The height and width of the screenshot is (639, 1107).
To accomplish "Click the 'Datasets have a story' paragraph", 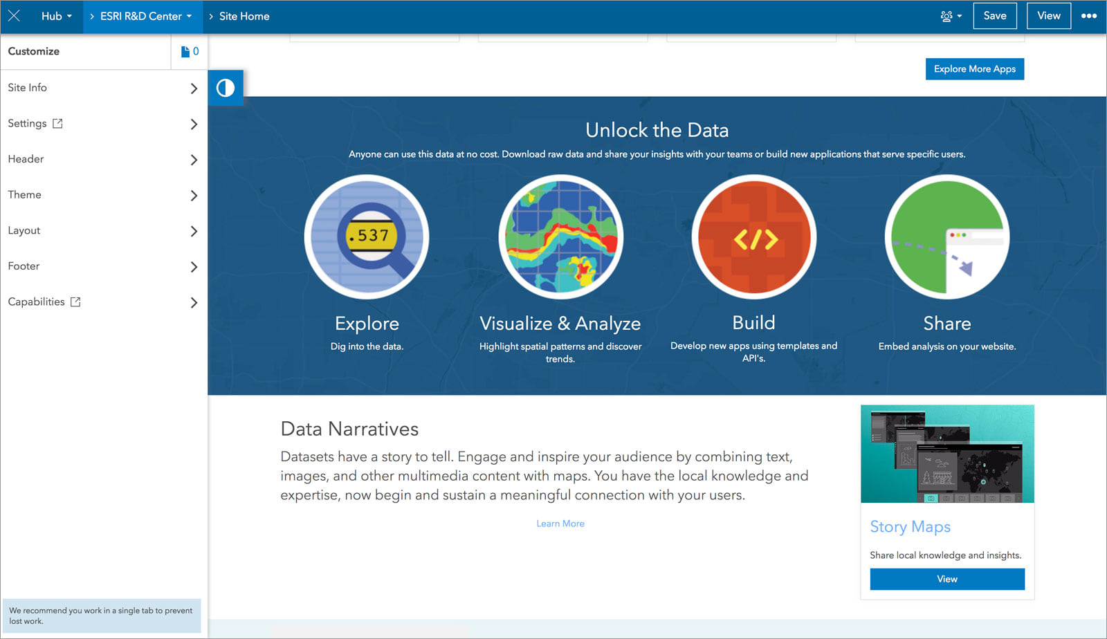I will [x=545, y=476].
